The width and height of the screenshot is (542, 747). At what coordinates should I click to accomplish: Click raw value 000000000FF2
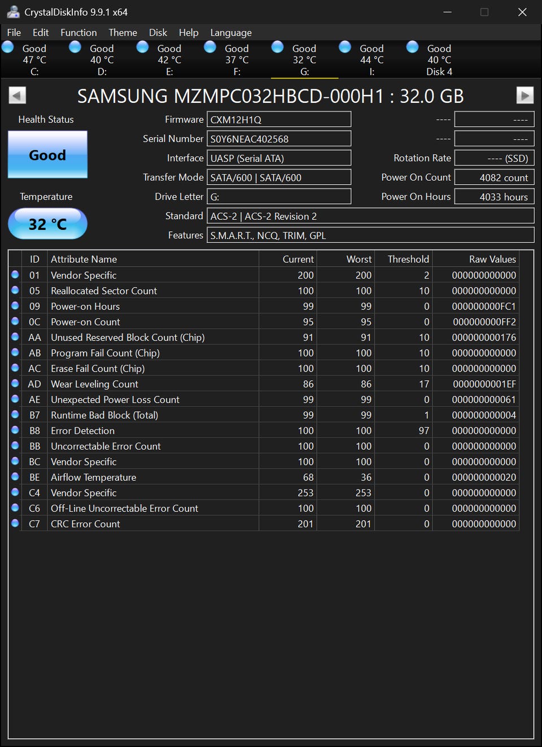click(x=484, y=322)
